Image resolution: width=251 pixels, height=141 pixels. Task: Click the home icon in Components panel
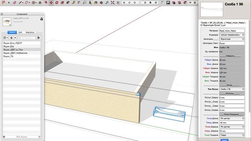point(11,38)
